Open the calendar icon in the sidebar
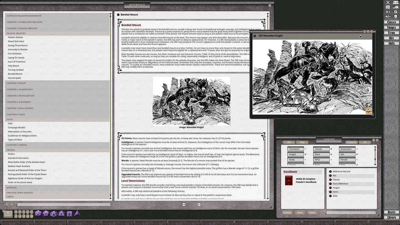The image size is (400, 225). click(x=388, y=7)
